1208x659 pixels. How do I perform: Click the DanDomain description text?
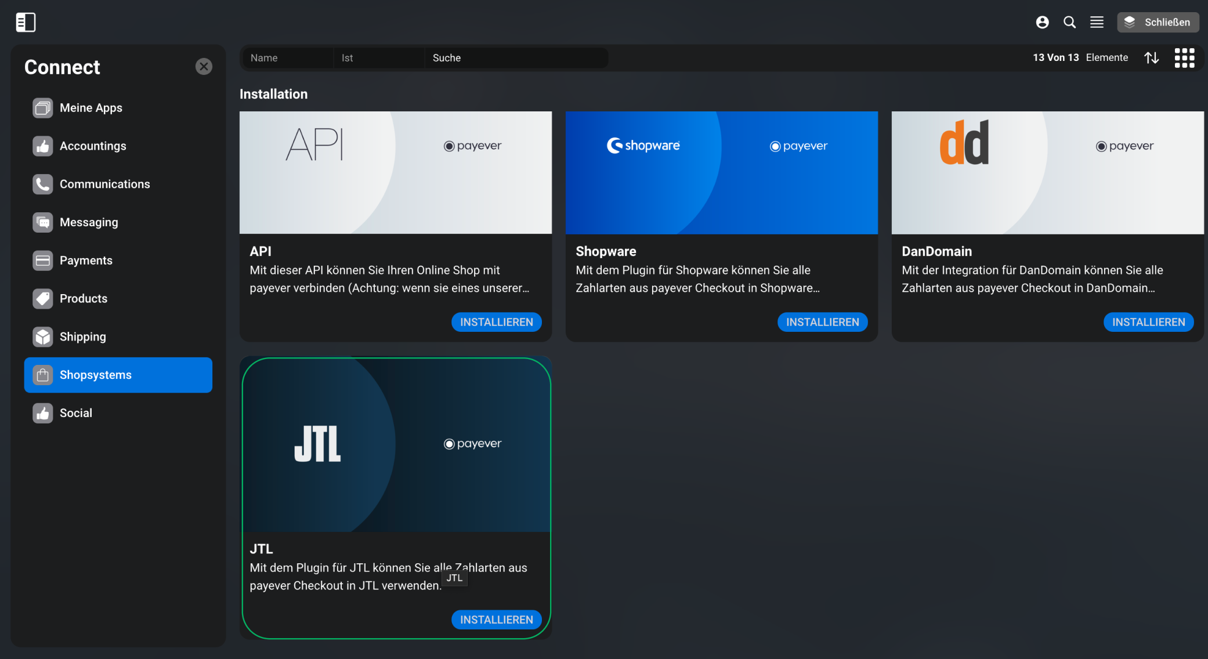[1032, 279]
